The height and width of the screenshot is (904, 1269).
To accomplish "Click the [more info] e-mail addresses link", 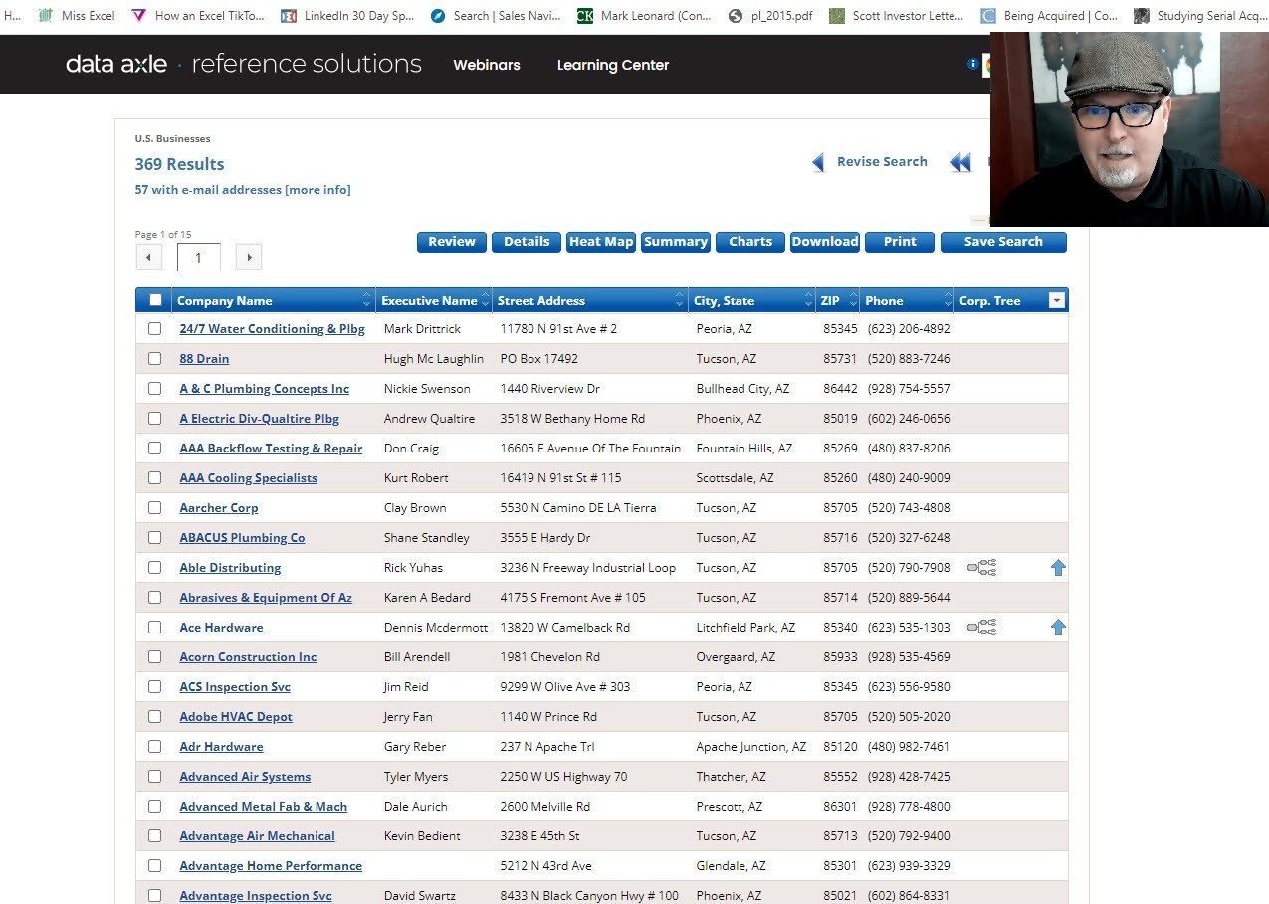I will (317, 190).
